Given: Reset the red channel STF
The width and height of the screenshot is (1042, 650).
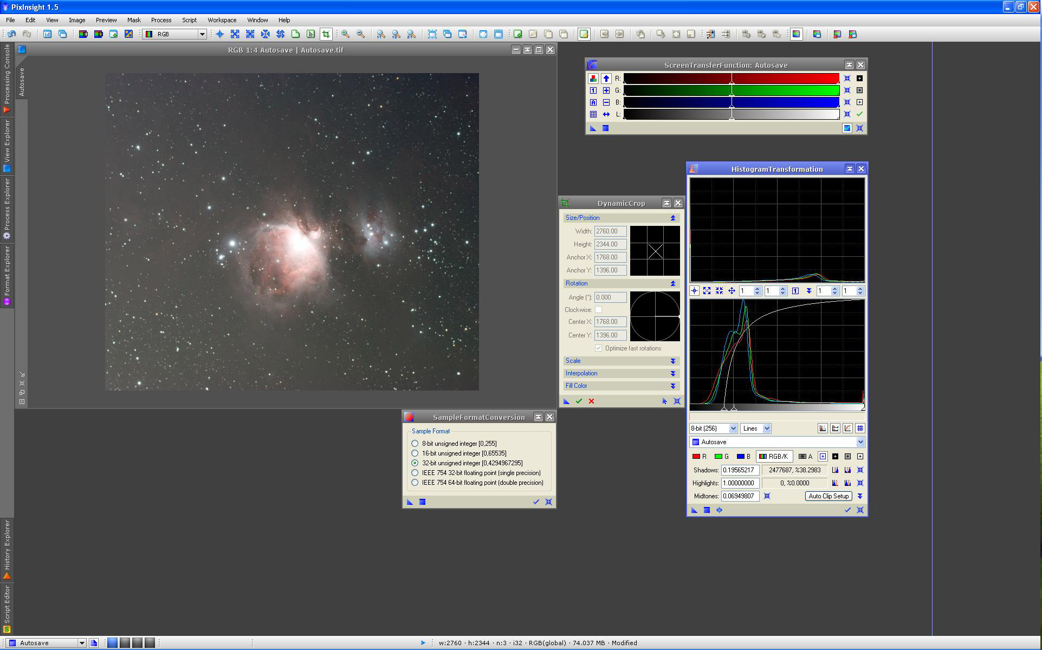Looking at the screenshot, I should pos(847,79).
